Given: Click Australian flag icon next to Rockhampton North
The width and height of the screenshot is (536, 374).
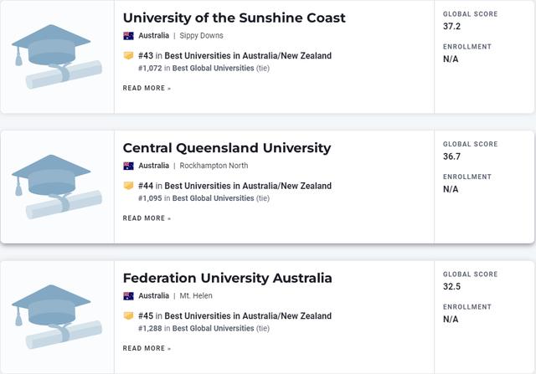Looking at the screenshot, I should [128, 166].
